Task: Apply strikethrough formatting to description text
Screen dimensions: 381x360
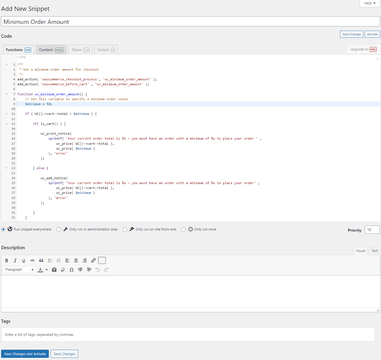Action: [x=32, y=260]
